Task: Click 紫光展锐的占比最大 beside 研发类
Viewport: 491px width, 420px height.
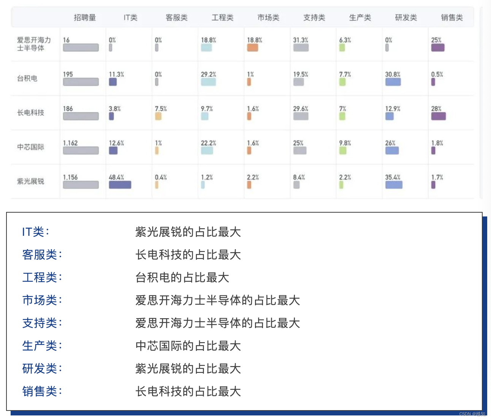Action: pos(188,368)
